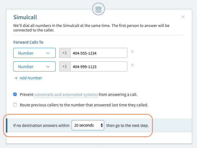
Task: Open the first Number type dropdown
Action: tap(34, 53)
